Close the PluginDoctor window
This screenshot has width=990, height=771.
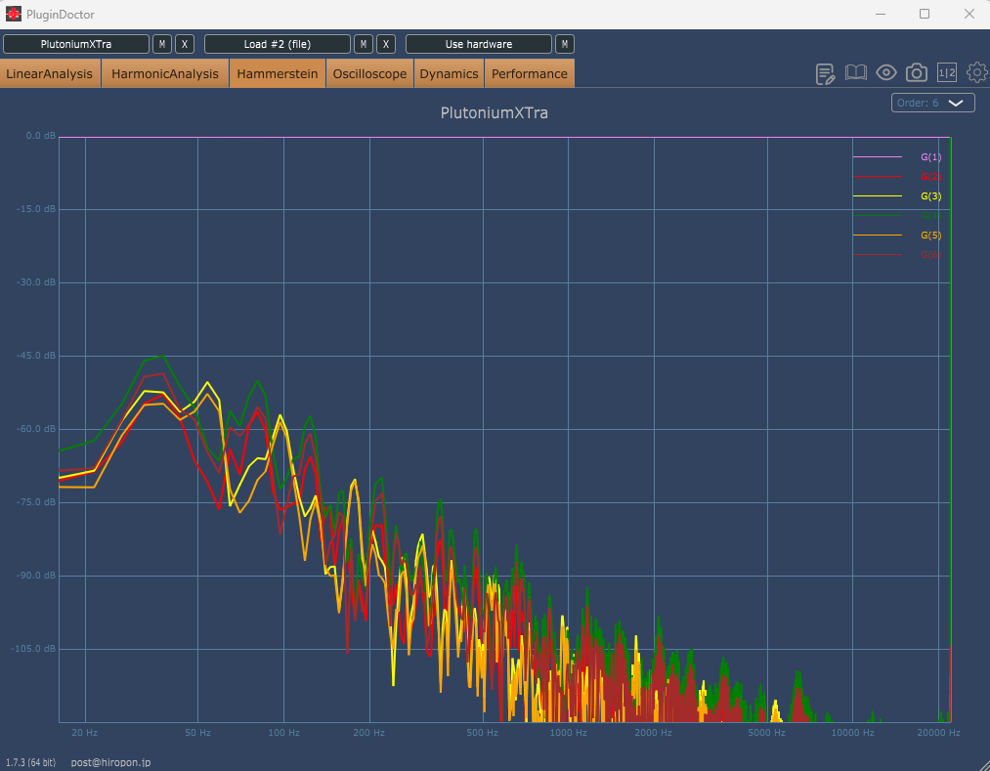(969, 14)
